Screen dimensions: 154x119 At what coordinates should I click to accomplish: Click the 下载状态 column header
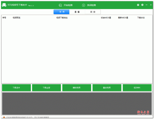(141, 18)
